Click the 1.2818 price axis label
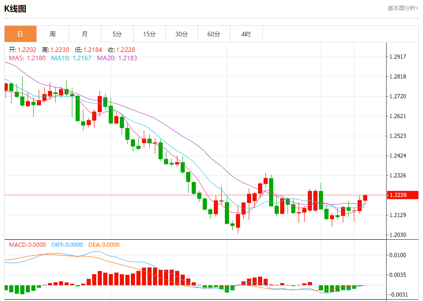 point(398,76)
